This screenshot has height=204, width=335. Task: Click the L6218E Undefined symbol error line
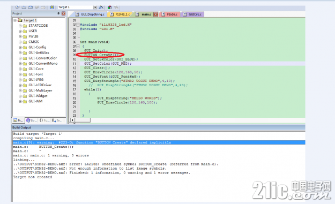(x=116, y=164)
